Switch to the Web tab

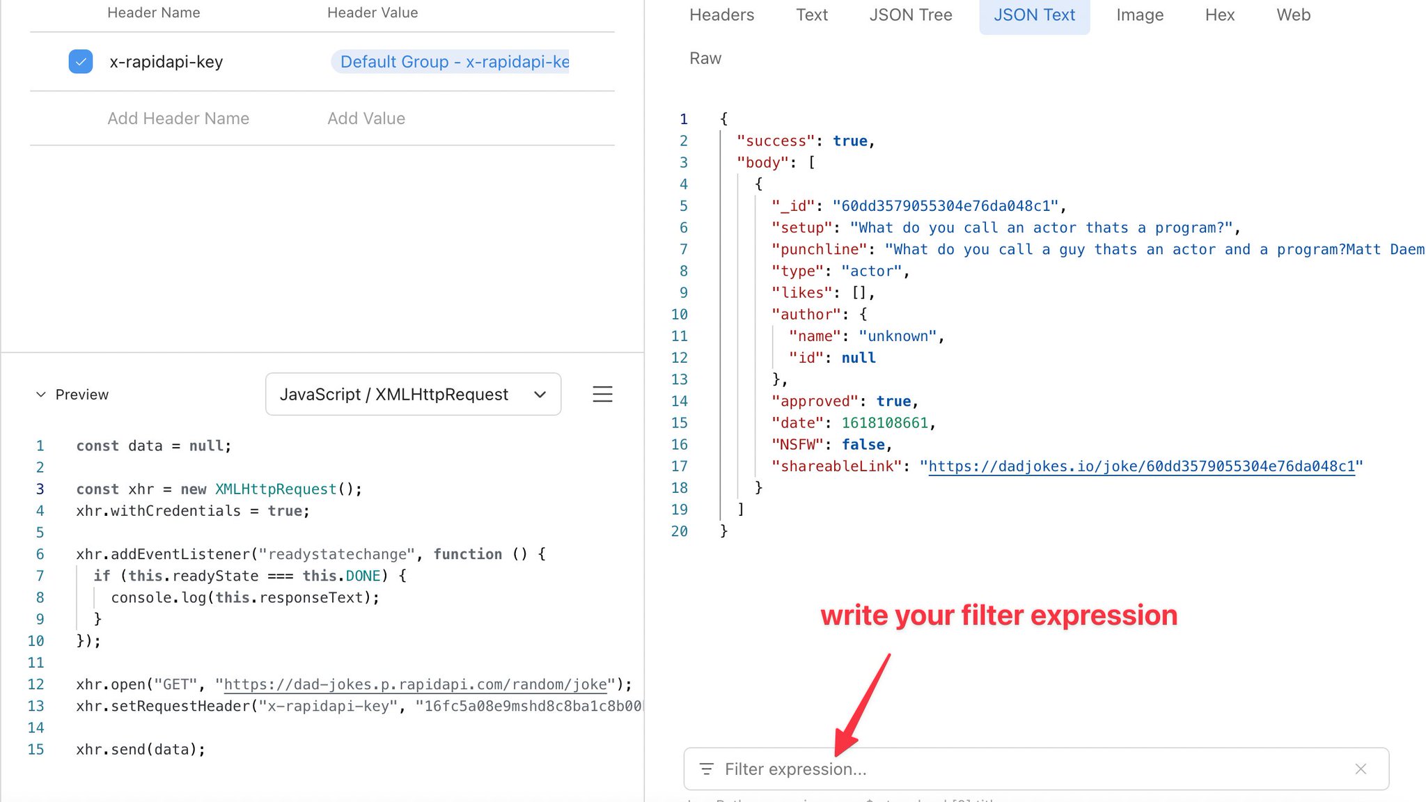1293,15
